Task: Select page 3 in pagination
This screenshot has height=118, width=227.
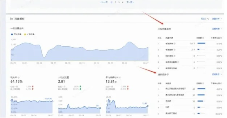Action: [119, 2]
